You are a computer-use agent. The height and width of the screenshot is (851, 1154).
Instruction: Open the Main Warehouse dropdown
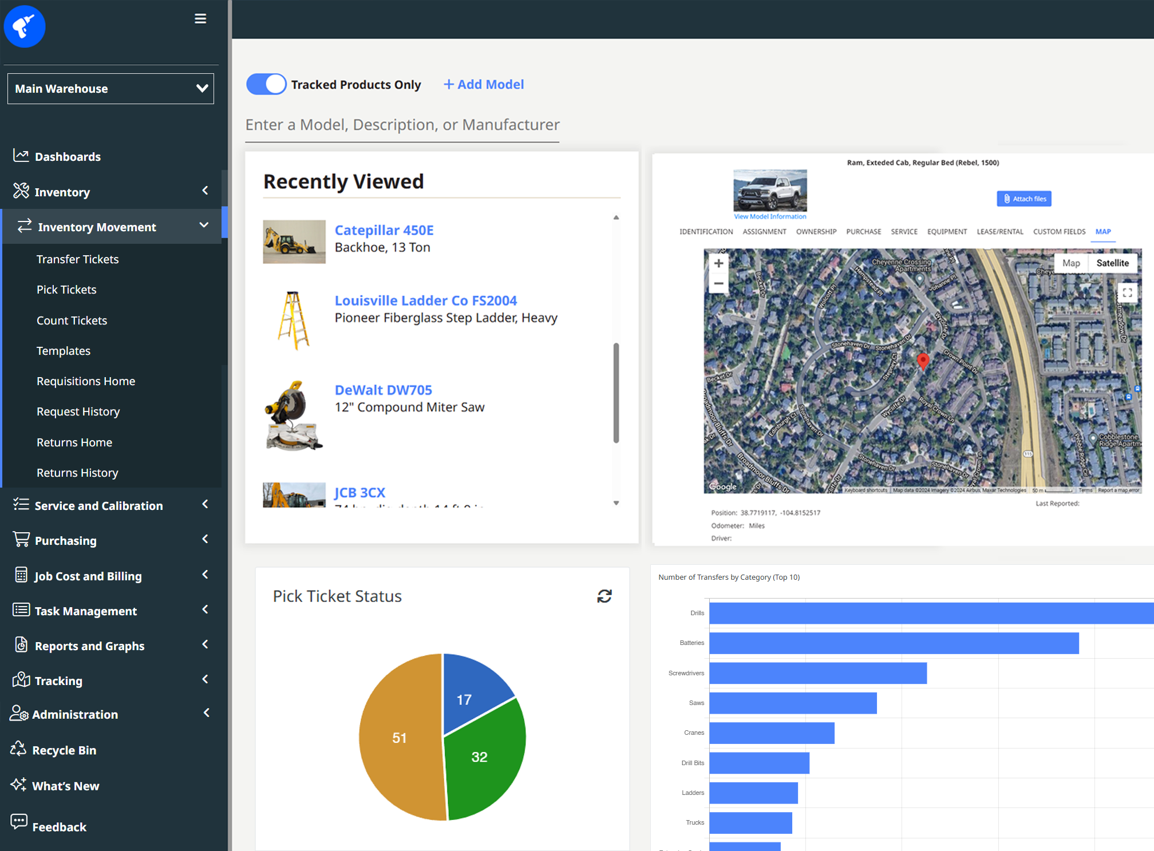click(110, 89)
